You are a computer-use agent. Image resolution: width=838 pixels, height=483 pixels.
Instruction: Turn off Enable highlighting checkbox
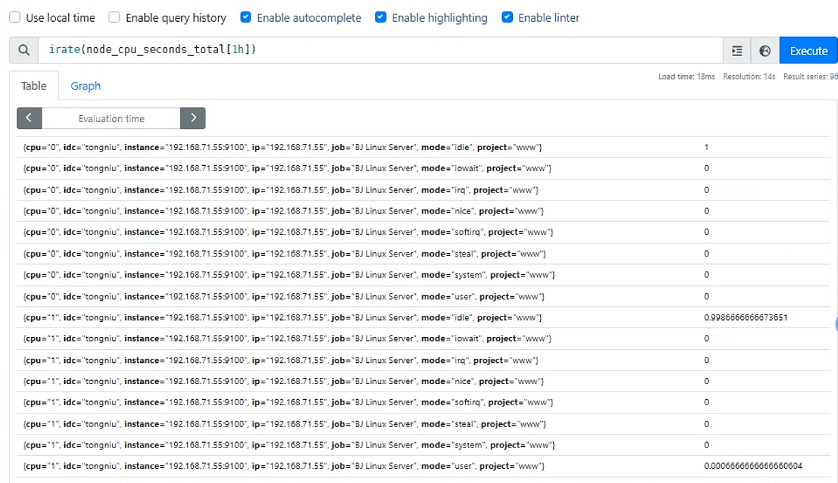click(381, 18)
